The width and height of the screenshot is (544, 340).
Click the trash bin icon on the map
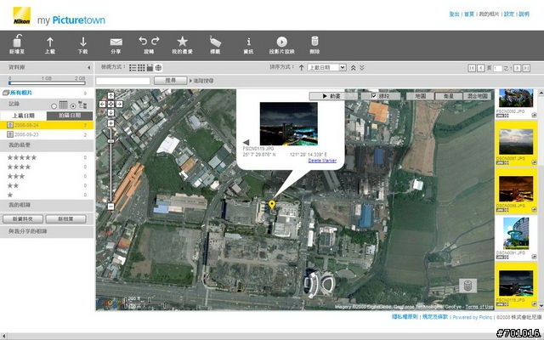(467, 286)
